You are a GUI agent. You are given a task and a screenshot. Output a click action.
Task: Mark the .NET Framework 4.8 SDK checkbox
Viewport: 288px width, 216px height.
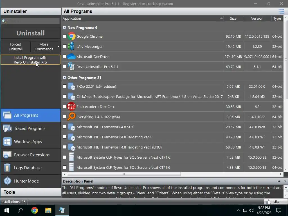64,127
